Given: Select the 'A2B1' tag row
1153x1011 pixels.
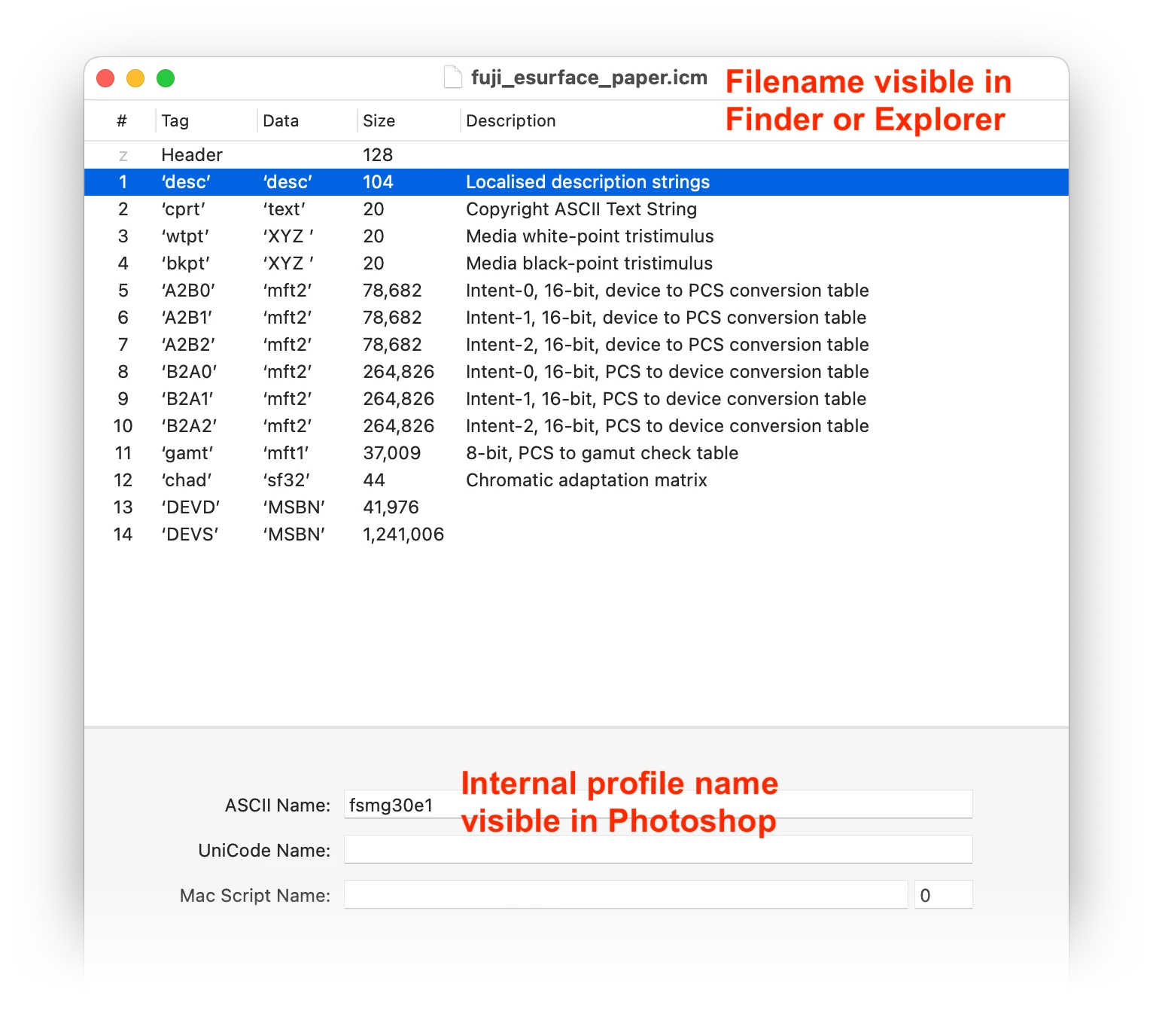Looking at the screenshot, I should tap(576, 318).
